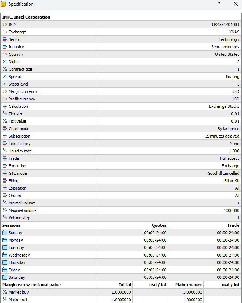Screen dimensions: 242x303
Task: Select the 1000000 maximal volume value
Action: click(x=232, y=210)
